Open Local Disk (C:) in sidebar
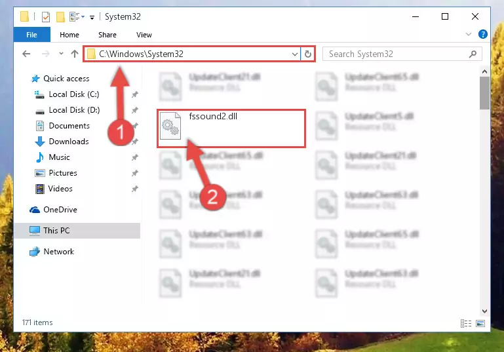504x352 pixels. [x=74, y=94]
